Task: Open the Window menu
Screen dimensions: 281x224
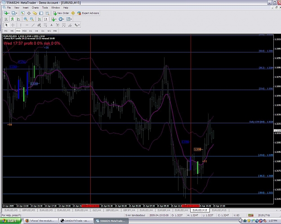Action: click(55, 8)
